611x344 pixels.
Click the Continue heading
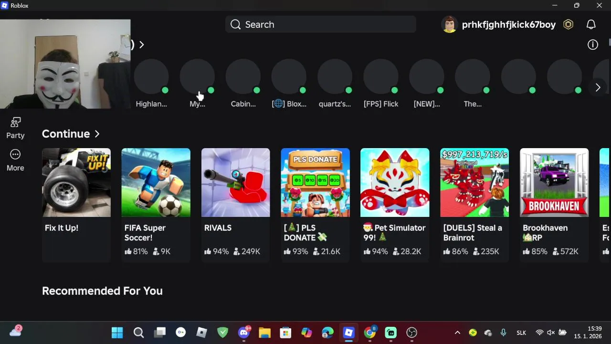pos(66,134)
